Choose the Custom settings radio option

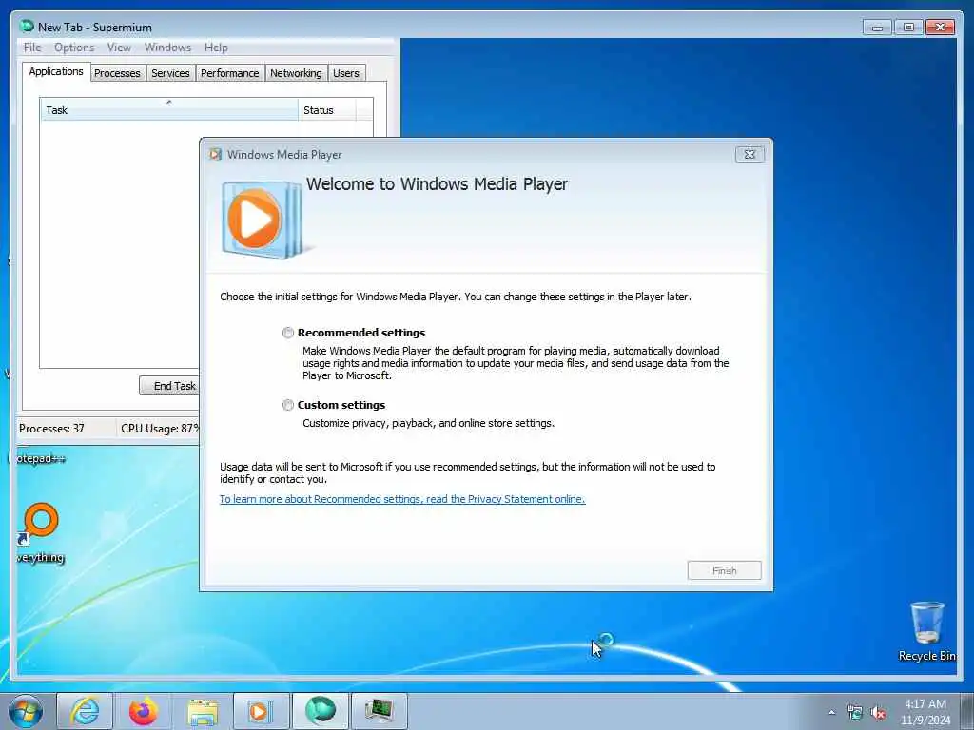(287, 405)
